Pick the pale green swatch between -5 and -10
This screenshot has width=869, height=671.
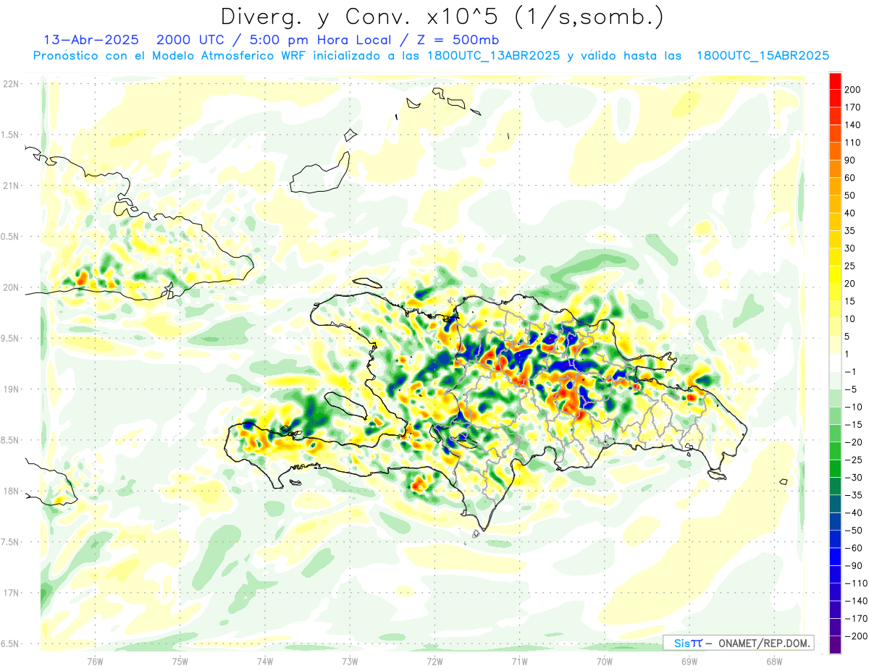(x=835, y=398)
